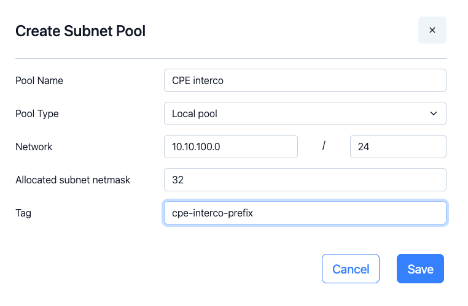Click the 'Create Subnet Pool' dialog title
Viewport: 468px width, 306px height.
tap(80, 31)
